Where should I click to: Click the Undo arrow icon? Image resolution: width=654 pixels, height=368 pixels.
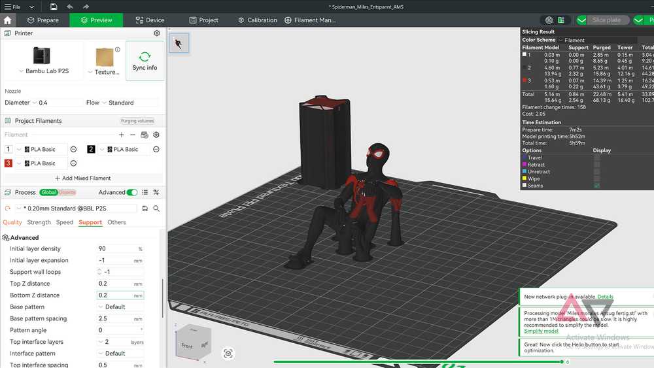pyautogui.click(x=70, y=7)
